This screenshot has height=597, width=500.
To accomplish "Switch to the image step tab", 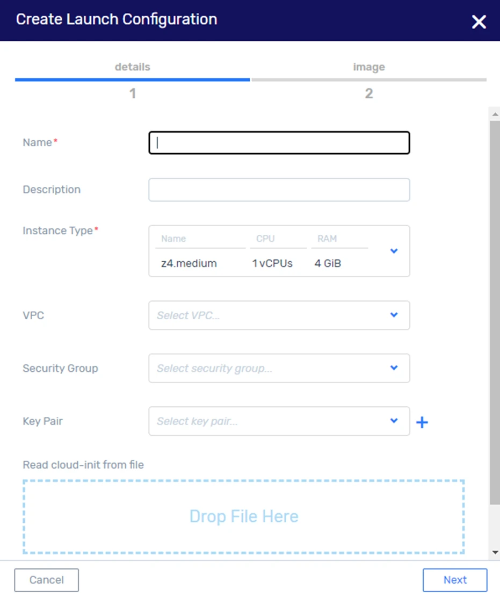I will (x=368, y=68).
